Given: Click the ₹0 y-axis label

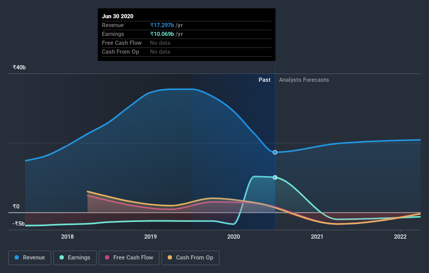Looking at the screenshot, I should [16, 206].
